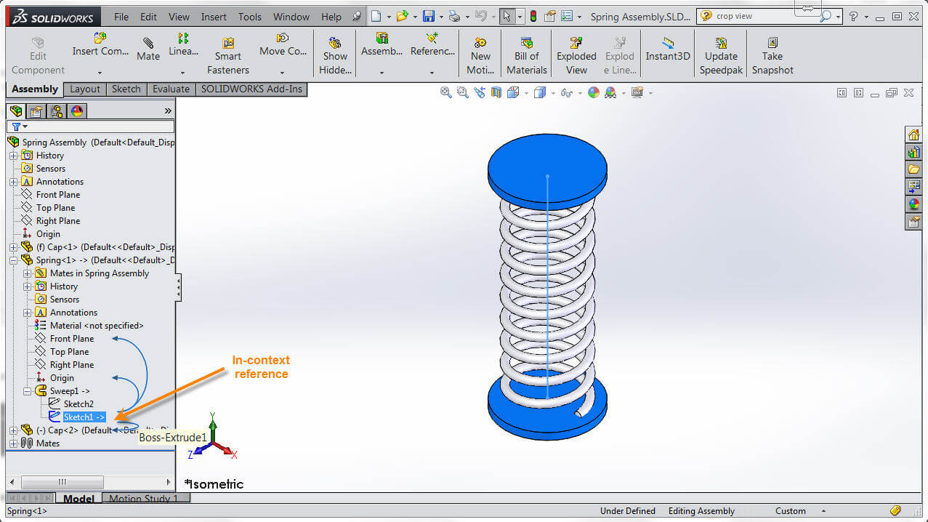This screenshot has height=522, width=928.
Task: Select Zoom to Fit in view toolbar
Action: [445, 93]
